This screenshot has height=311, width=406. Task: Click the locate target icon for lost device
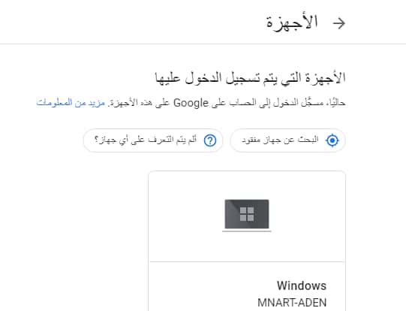click(x=332, y=140)
